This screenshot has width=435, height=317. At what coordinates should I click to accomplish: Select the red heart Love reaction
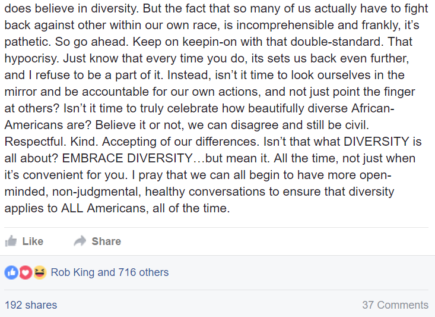click(x=25, y=272)
